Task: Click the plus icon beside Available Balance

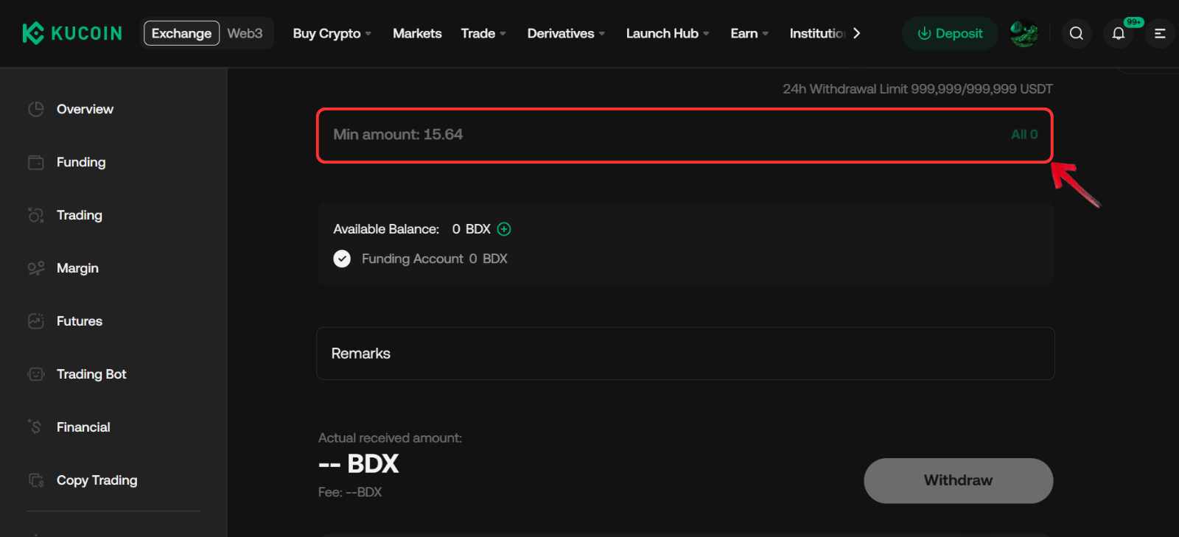Action: click(x=504, y=229)
